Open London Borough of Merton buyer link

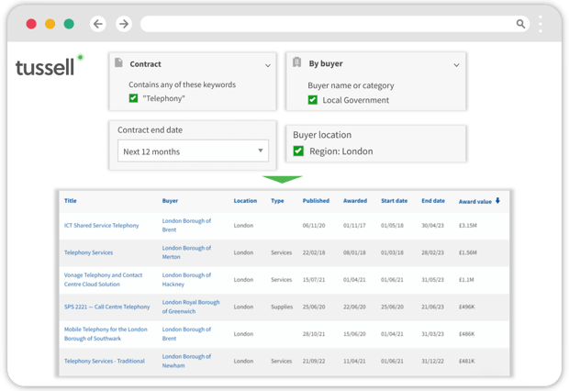(186, 251)
